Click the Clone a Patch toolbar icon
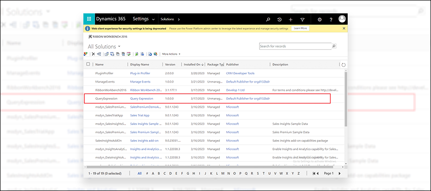Image resolution: width=431 pixels, height=191 pixels. coord(118,54)
